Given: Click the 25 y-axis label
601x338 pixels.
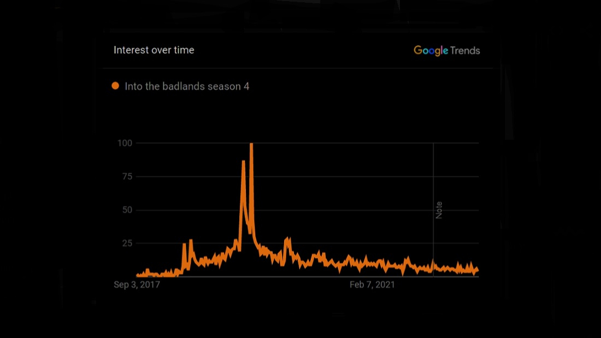Looking at the screenshot, I should [127, 243].
